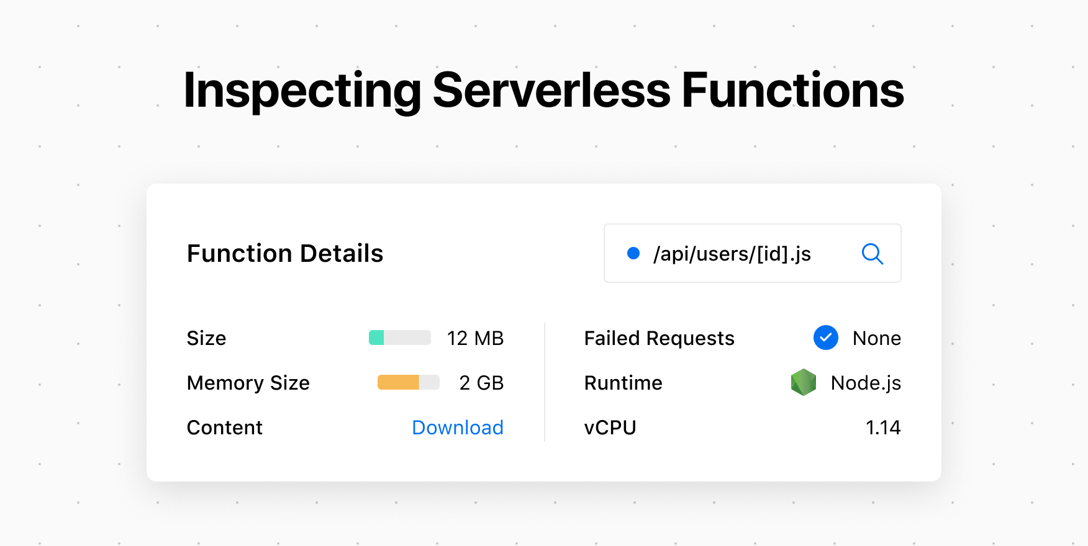Select the 12 MB size value
The image size is (1088, 546).
(475, 338)
